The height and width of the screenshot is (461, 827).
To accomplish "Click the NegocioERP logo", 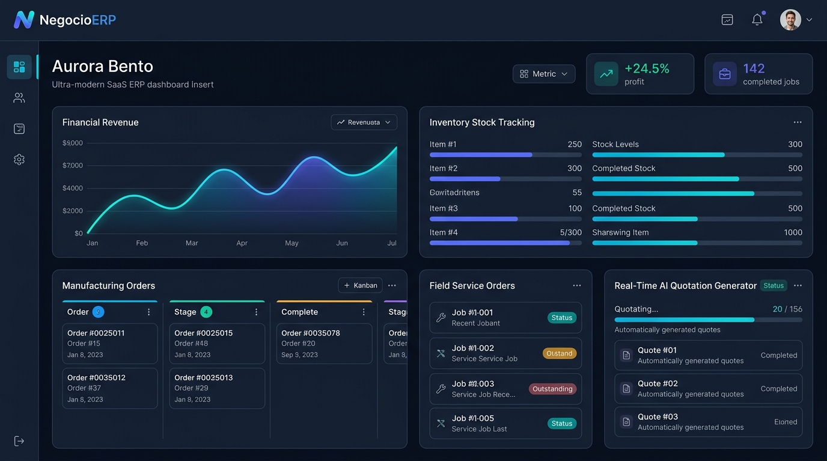I will (x=65, y=20).
